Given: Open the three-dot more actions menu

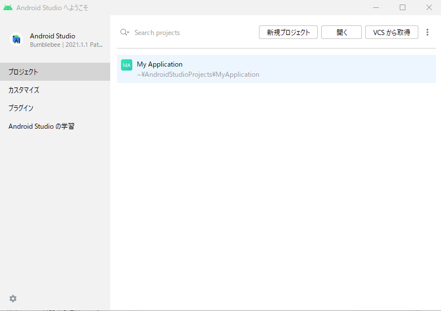Looking at the screenshot, I should [427, 32].
